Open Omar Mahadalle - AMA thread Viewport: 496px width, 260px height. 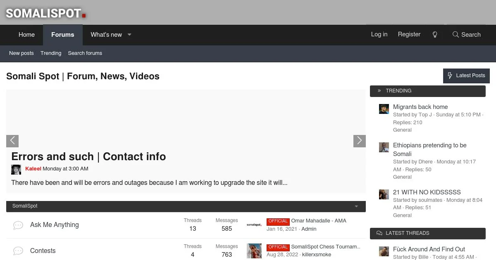(x=319, y=221)
